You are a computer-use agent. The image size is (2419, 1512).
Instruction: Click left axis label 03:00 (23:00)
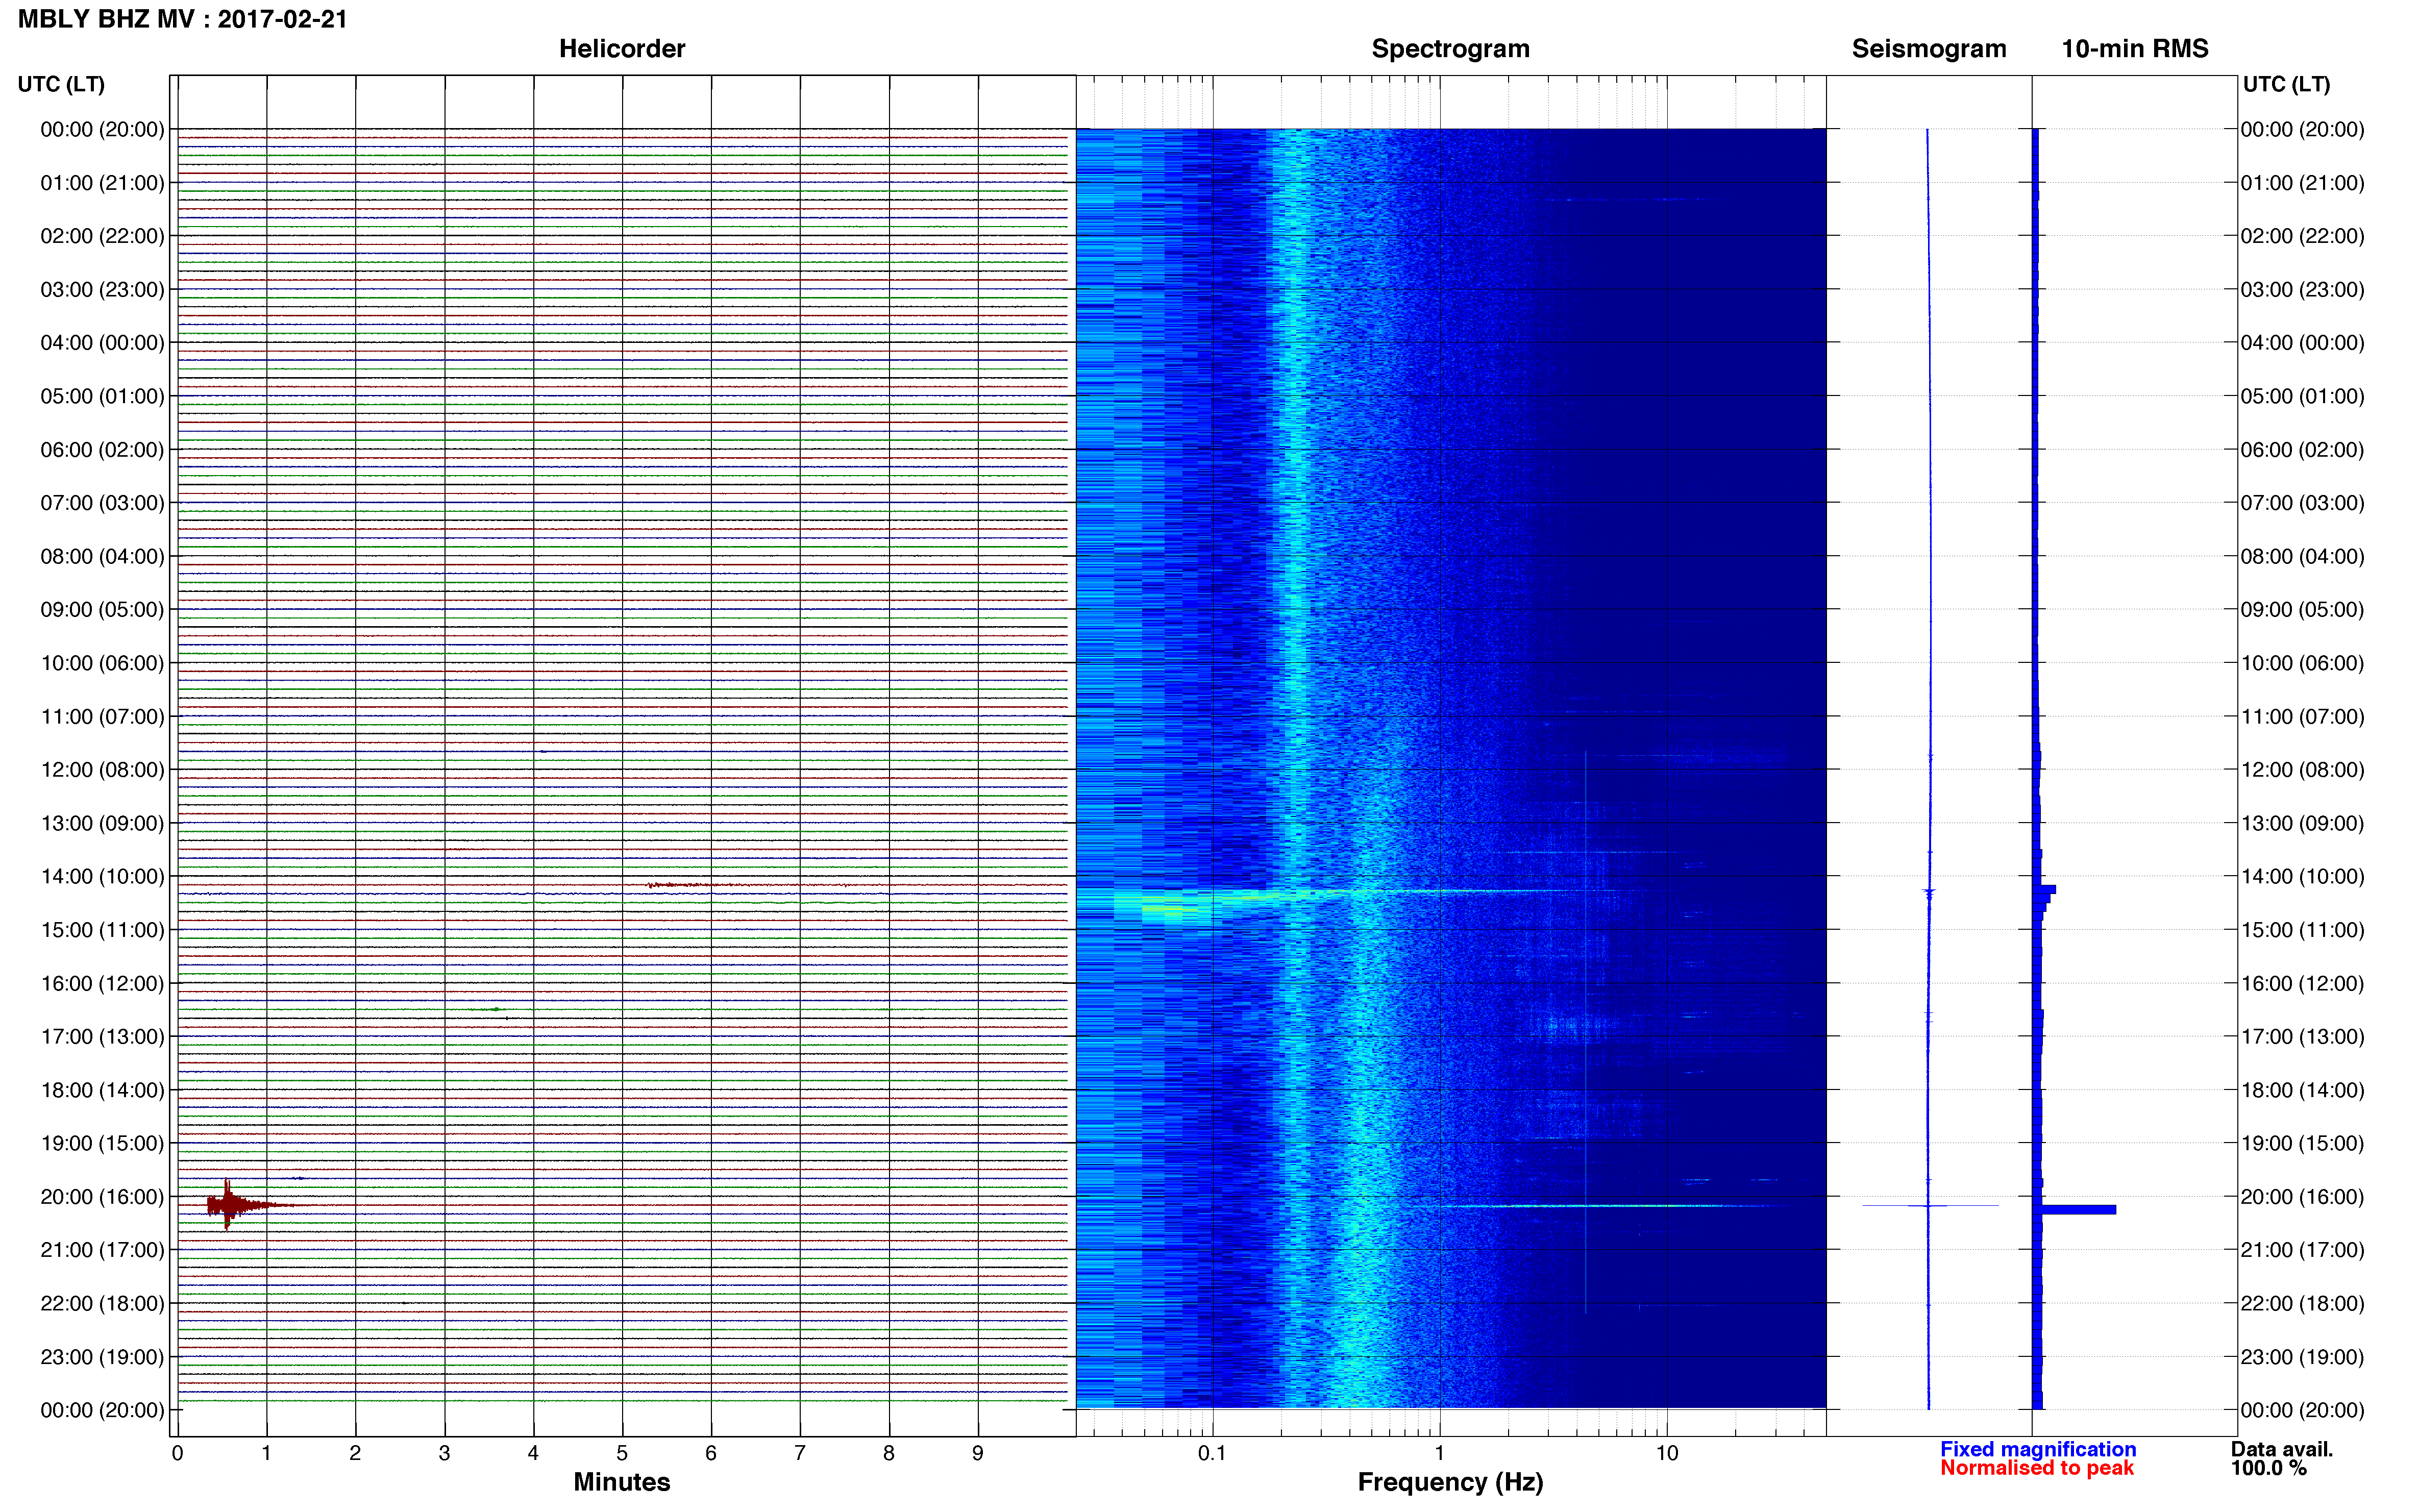click(x=102, y=290)
